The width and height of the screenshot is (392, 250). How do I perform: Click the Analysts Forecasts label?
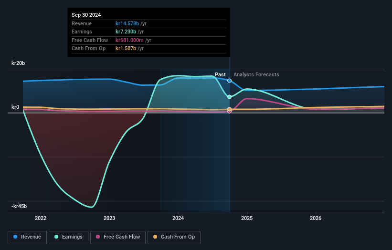click(x=256, y=75)
